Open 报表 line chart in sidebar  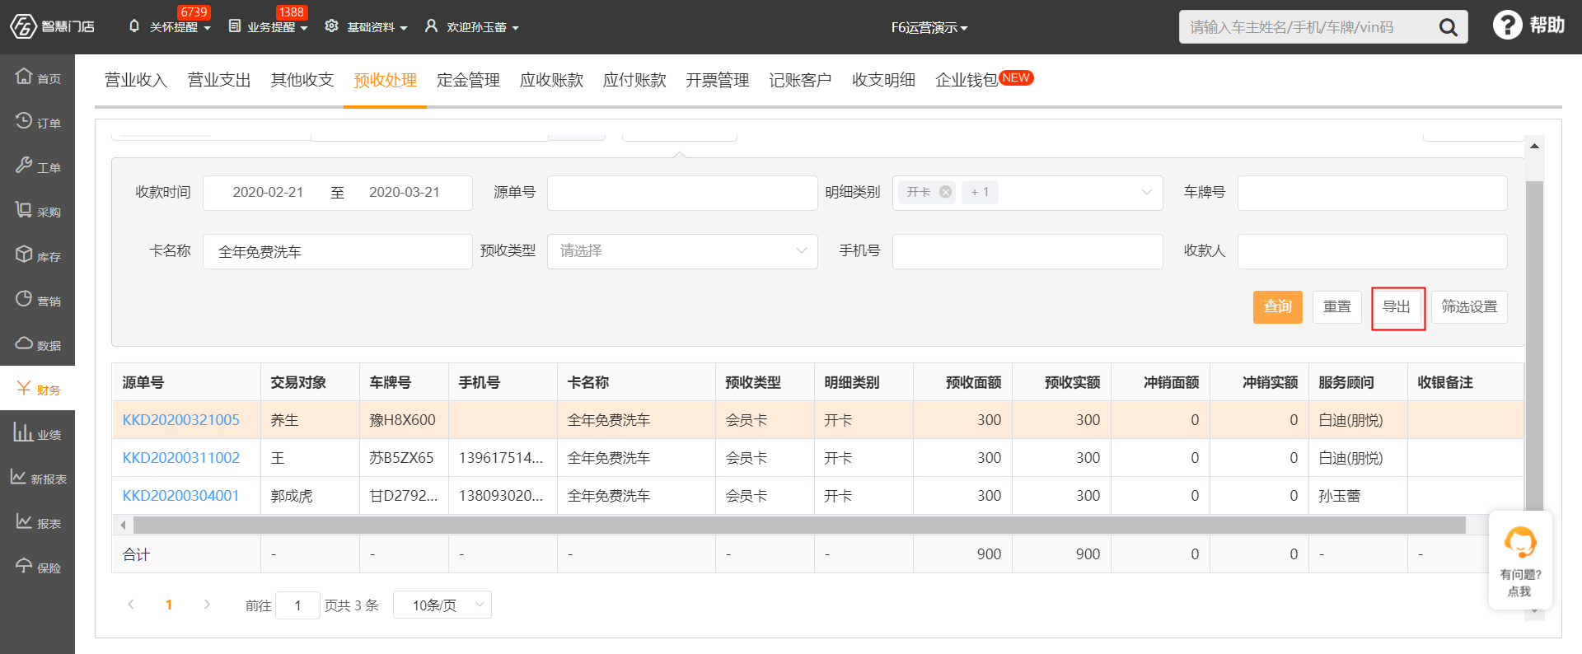click(x=37, y=521)
